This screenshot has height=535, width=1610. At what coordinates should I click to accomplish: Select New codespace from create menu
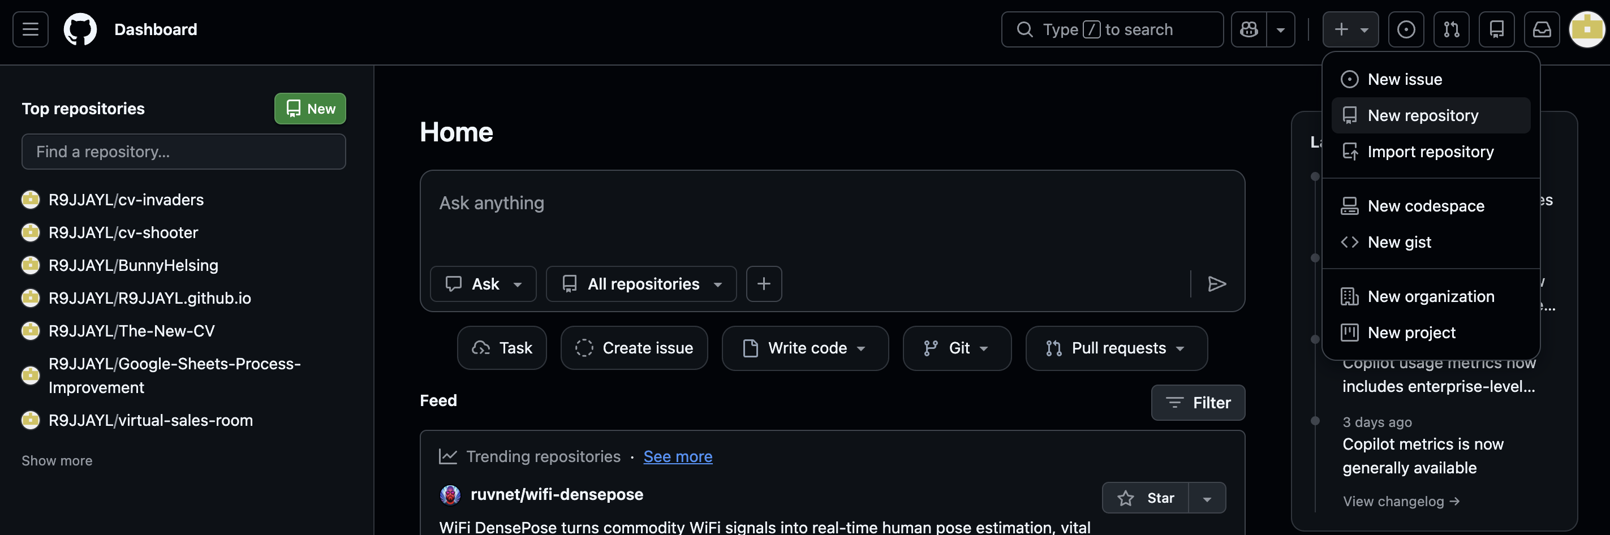(1431, 206)
